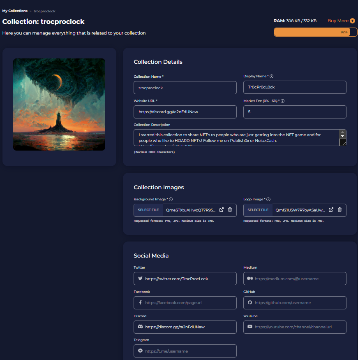The height and width of the screenshot is (360, 358).
Task: Click the logo file hash Qmf21U5W7R7oyASaUw...
Action: pyautogui.click(x=300, y=210)
